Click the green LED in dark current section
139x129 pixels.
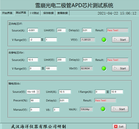pyautogui.click(x=103, y=109)
